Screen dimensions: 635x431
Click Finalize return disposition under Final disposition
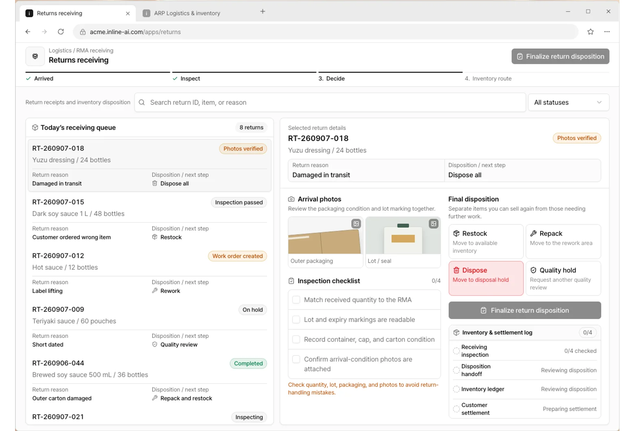tap(525, 310)
